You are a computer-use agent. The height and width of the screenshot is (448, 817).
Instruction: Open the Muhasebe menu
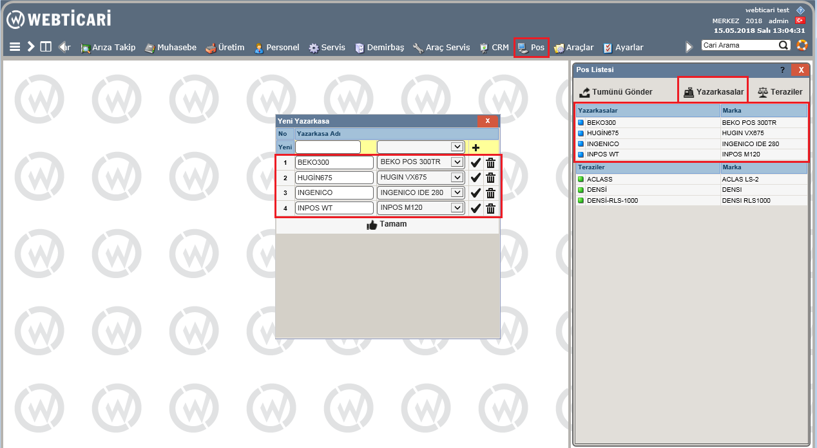(171, 48)
